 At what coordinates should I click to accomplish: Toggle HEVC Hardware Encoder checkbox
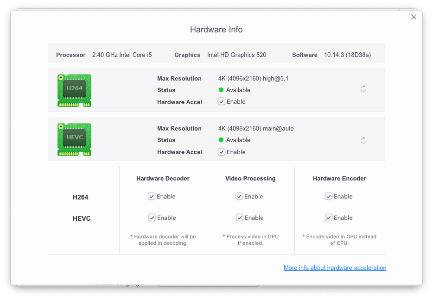click(x=328, y=218)
